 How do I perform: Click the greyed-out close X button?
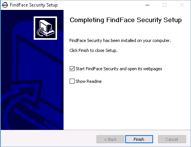coord(182,5)
